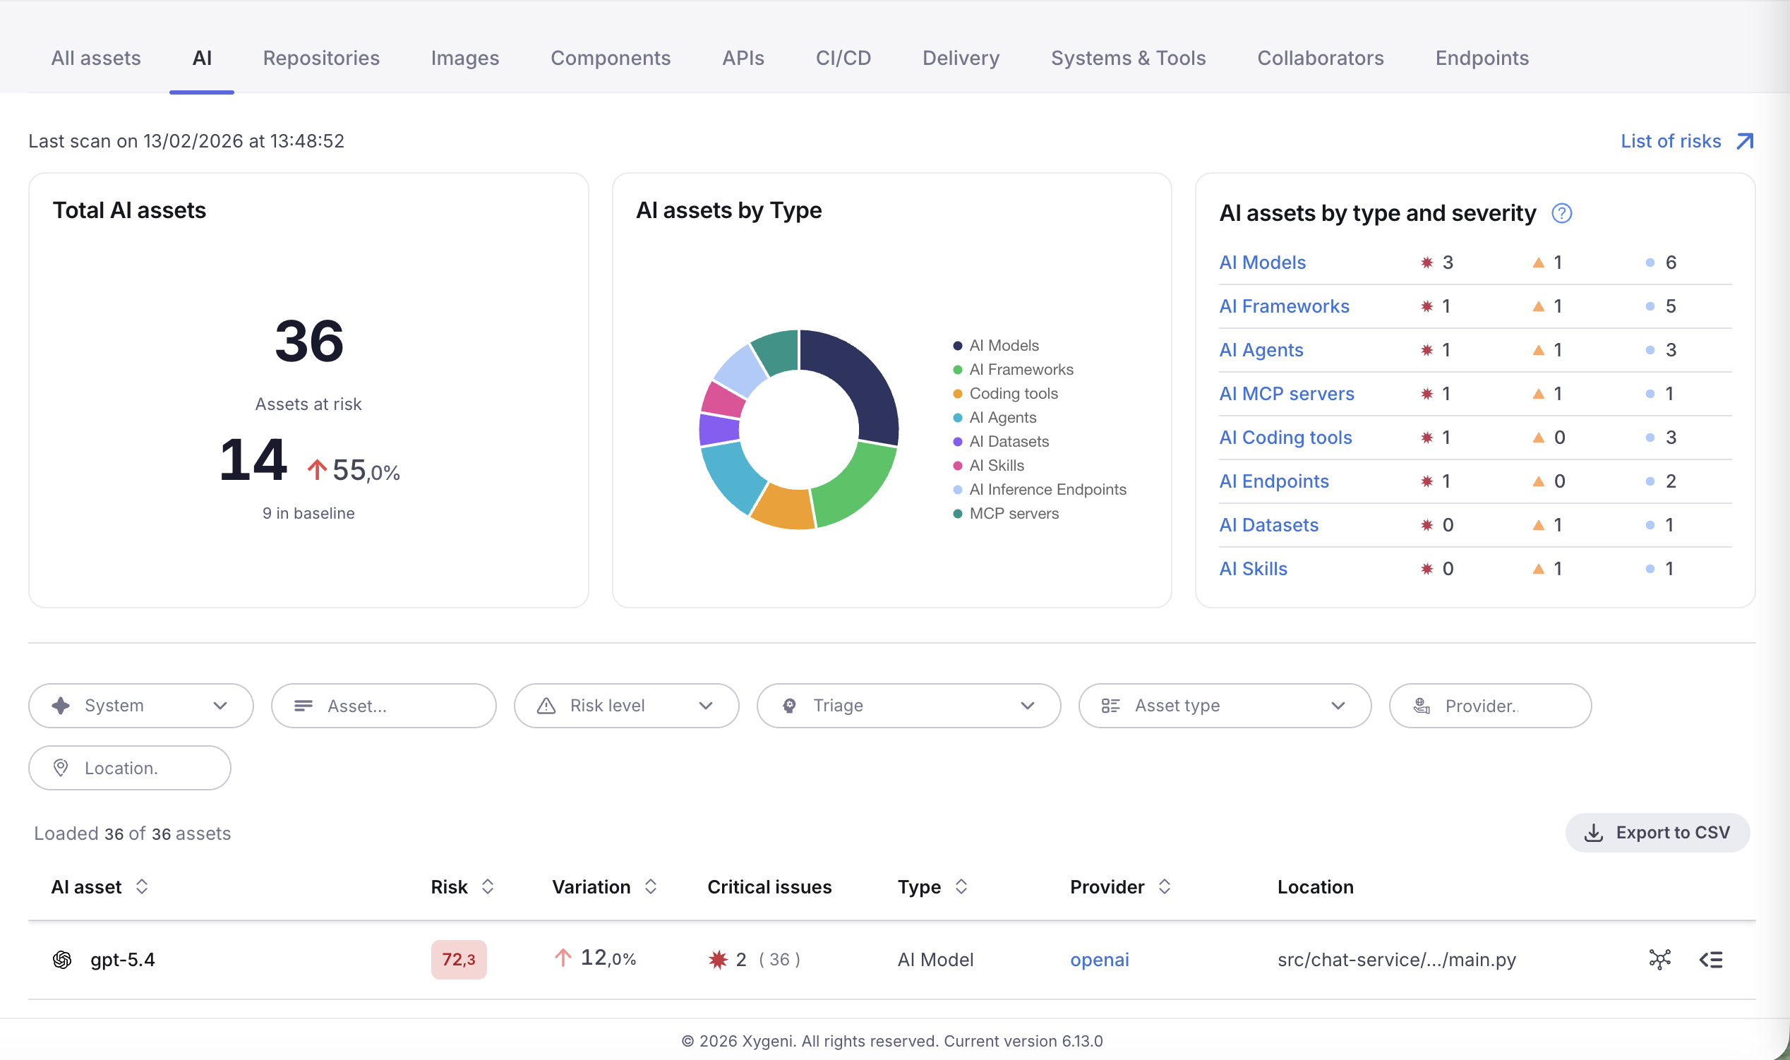Open the AI Coding tools link

tap(1285, 437)
